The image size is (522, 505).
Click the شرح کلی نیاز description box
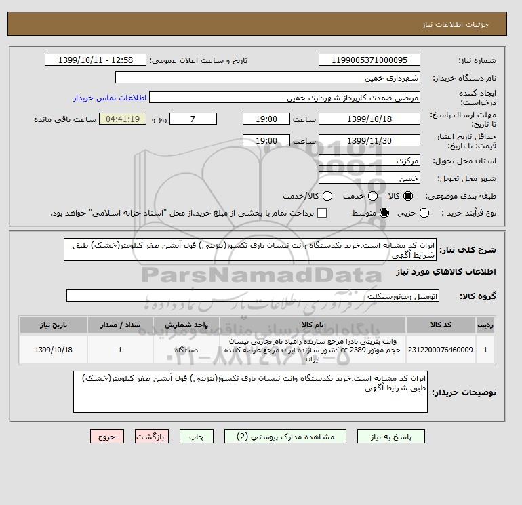click(x=250, y=249)
